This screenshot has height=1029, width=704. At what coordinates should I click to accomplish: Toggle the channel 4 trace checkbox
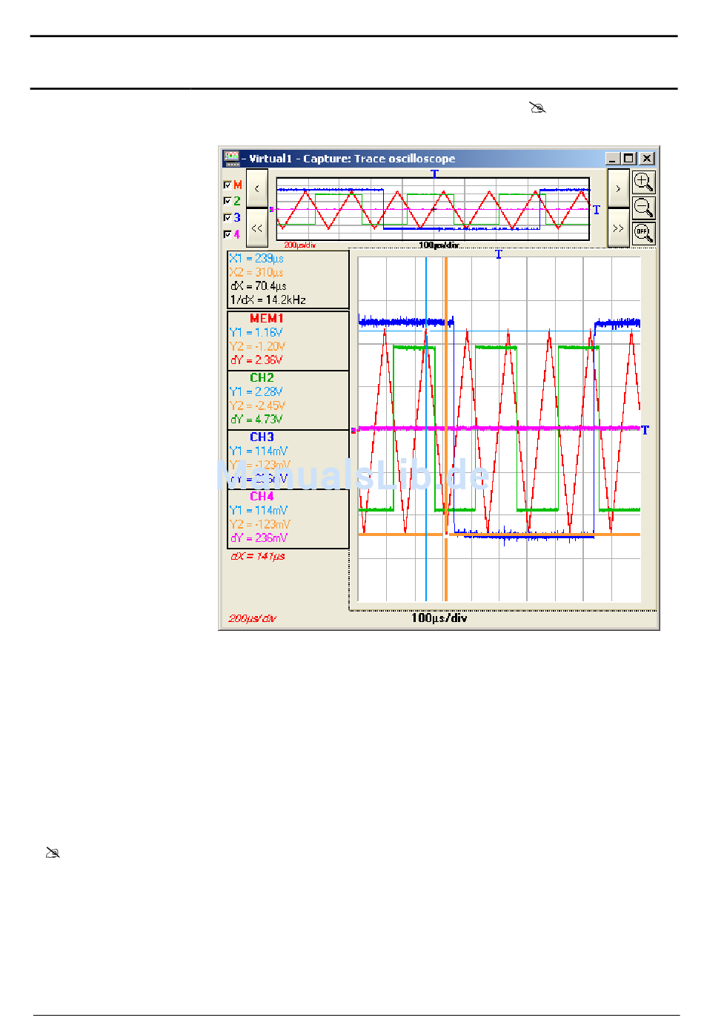227,234
